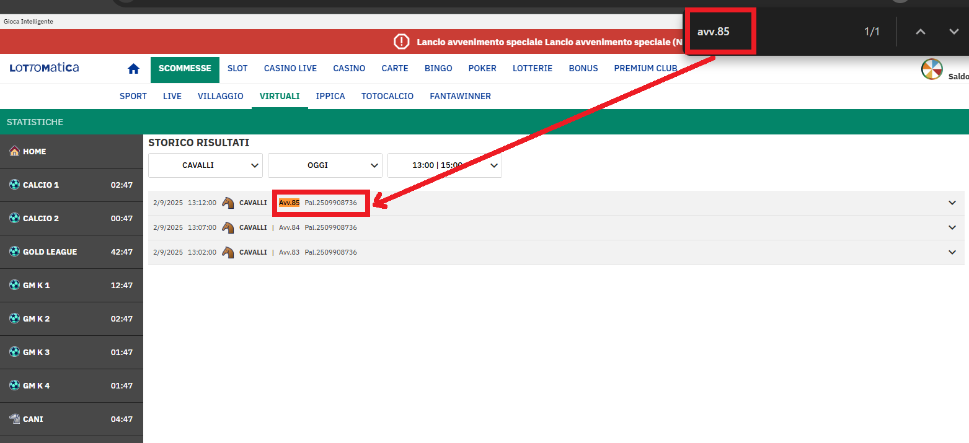969x443 pixels.
Task: Go to next find result using down arrow
Action: (954, 32)
